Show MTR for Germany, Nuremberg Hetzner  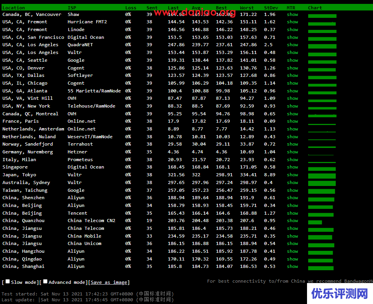292,152
